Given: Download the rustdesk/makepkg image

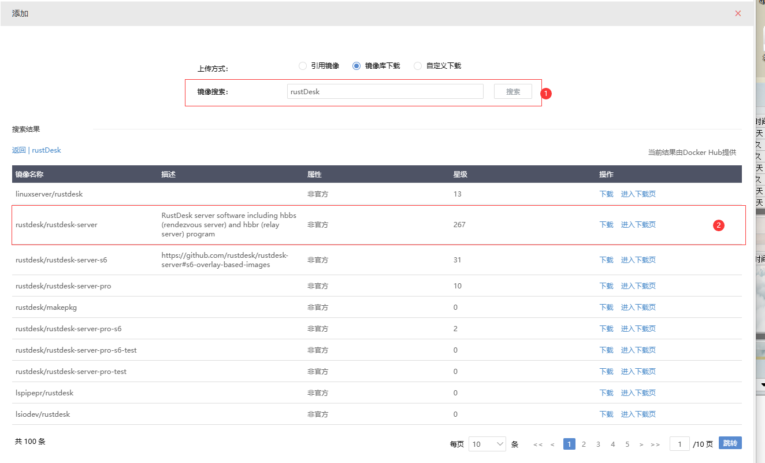Looking at the screenshot, I should pyautogui.click(x=606, y=308).
